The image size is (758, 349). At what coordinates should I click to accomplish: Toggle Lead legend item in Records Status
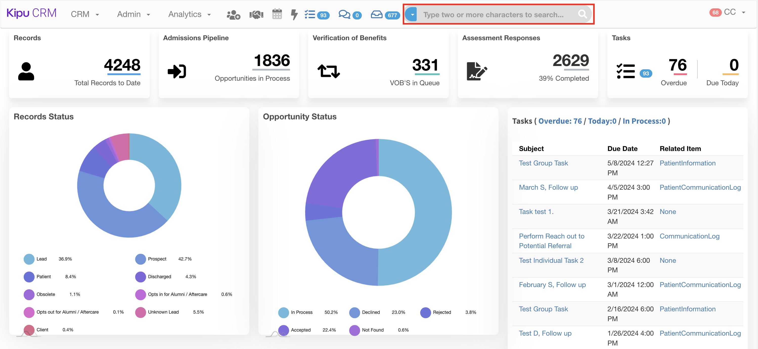pos(41,259)
